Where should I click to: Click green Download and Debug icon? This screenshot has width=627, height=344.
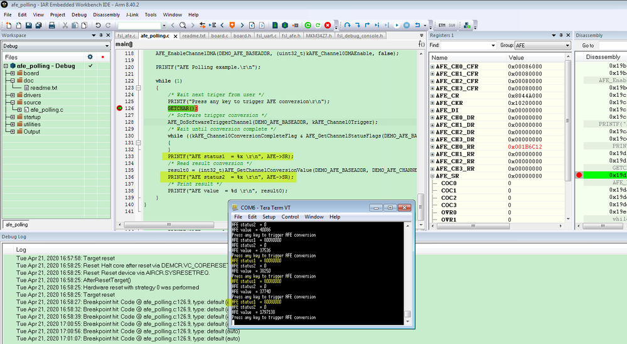[x=308, y=25]
